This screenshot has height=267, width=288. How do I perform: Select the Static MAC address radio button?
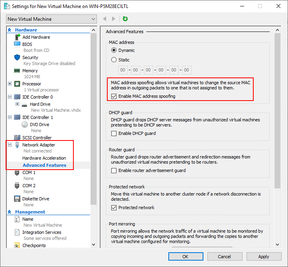114,60
